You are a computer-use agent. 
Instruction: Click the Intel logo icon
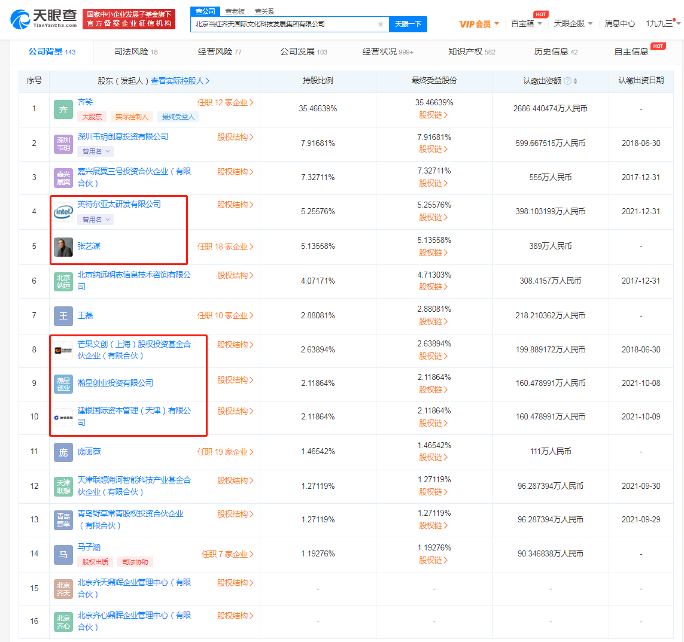63,212
